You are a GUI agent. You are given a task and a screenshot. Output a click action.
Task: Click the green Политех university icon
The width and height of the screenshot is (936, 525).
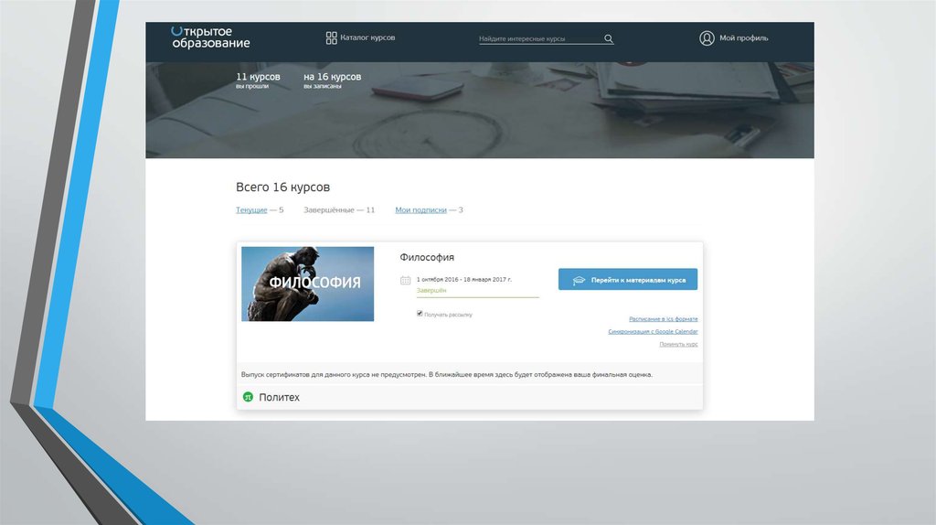pyautogui.click(x=248, y=397)
